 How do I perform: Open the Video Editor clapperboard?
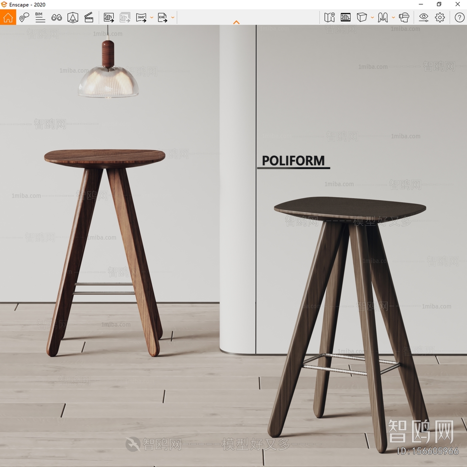pyautogui.click(x=89, y=18)
